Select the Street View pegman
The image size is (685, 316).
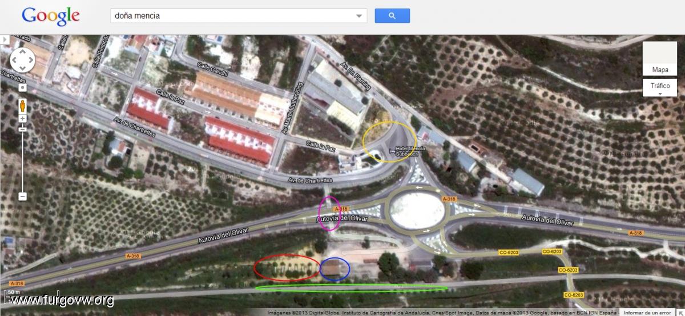tap(23, 105)
